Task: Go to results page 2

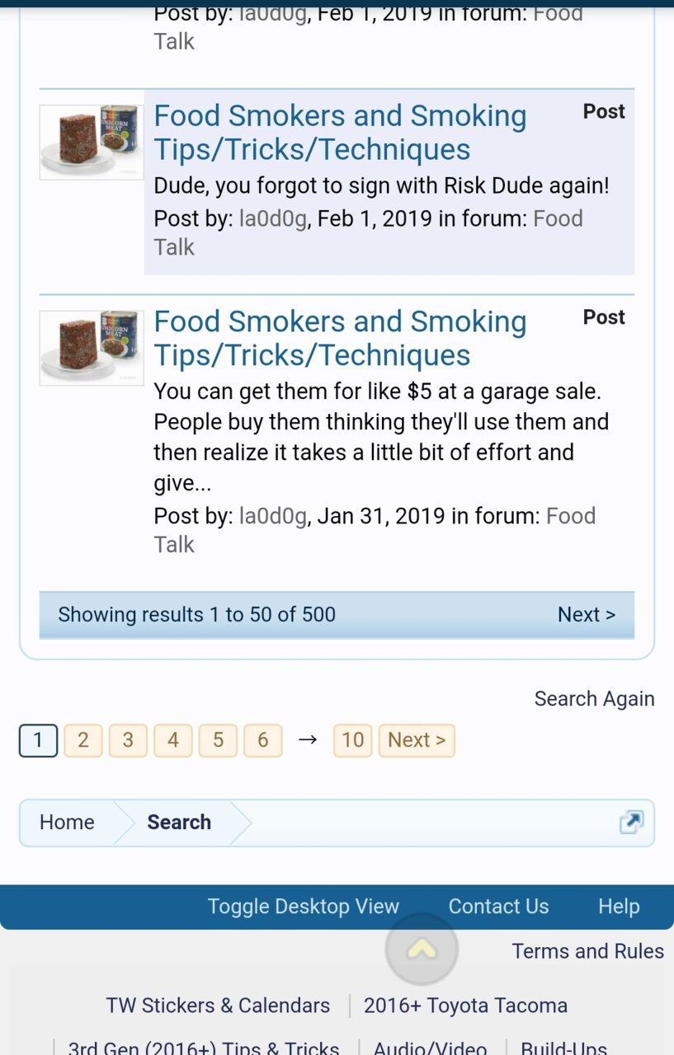Action: click(82, 740)
